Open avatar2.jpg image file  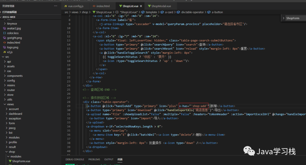click(x=14, y=28)
